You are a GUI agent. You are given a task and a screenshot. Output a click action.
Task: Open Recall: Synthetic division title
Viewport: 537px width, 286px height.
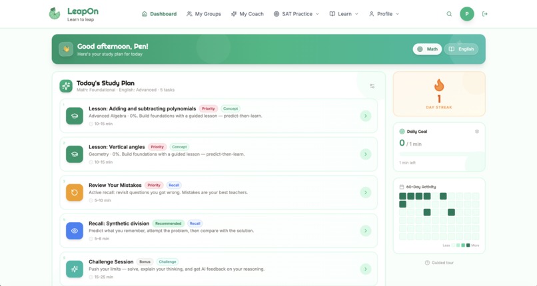(x=119, y=223)
